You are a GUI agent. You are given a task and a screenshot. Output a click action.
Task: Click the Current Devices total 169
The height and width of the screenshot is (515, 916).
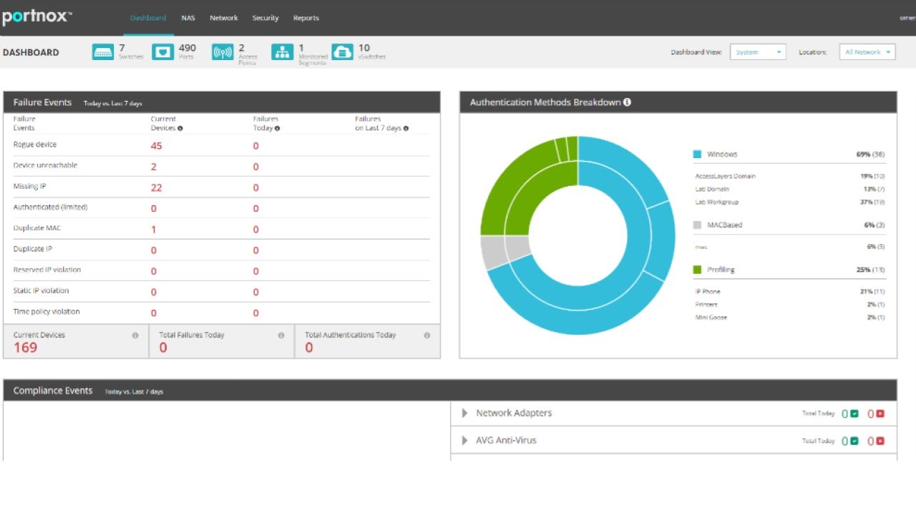[x=25, y=348]
